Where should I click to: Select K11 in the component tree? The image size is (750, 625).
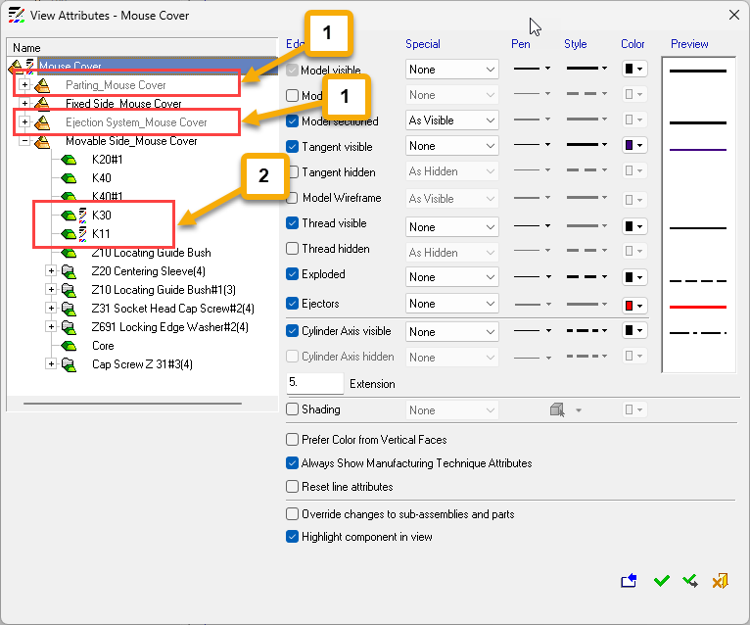pyautogui.click(x=102, y=234)
